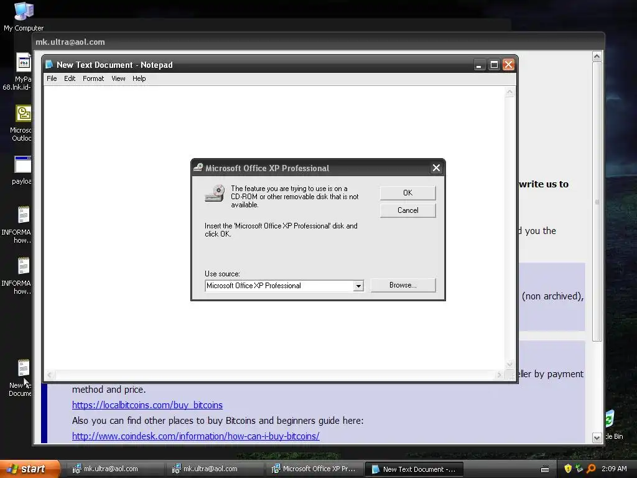Close the Notepad window
The image size is (637, 478).
509,65
